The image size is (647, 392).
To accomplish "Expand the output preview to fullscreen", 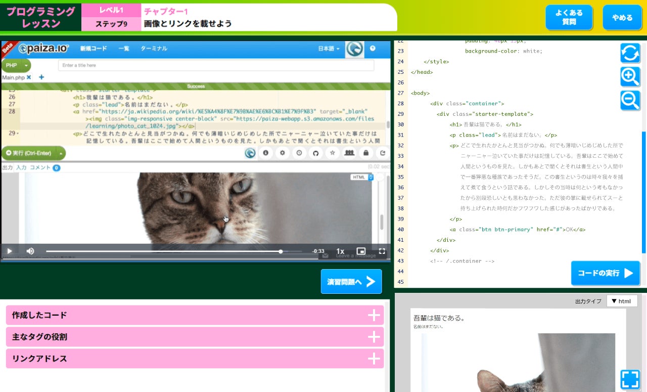I will click(x=630, y=379).
